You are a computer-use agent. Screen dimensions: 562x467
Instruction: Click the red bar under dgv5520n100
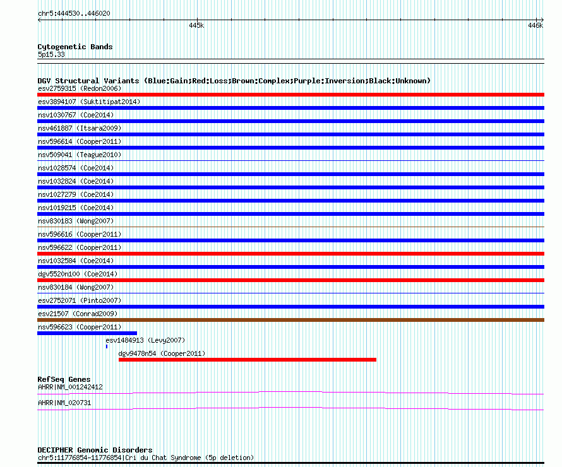click(x=290, y=280)
